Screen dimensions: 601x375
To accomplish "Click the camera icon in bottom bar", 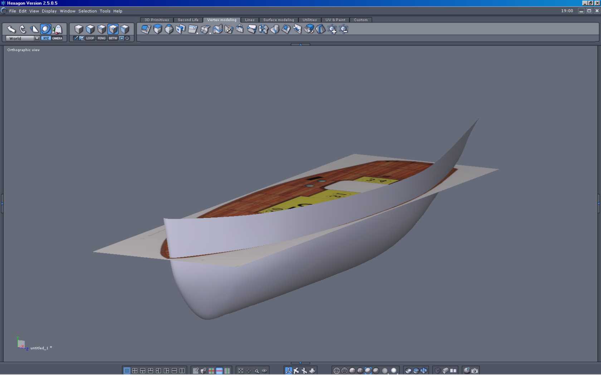I will [x=475, y=371].
